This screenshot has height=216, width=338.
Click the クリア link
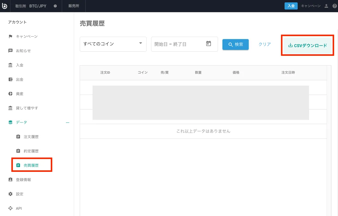click(x=265, y=44)
